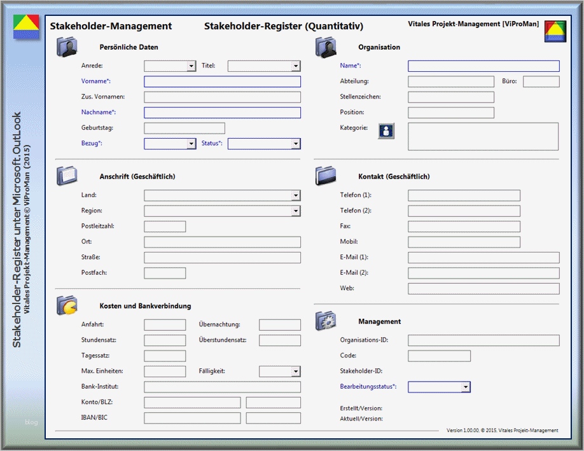Click the Kontakt (Geschäftlich) folder icon
The image size is (584, 451).
tap(325, 176)
